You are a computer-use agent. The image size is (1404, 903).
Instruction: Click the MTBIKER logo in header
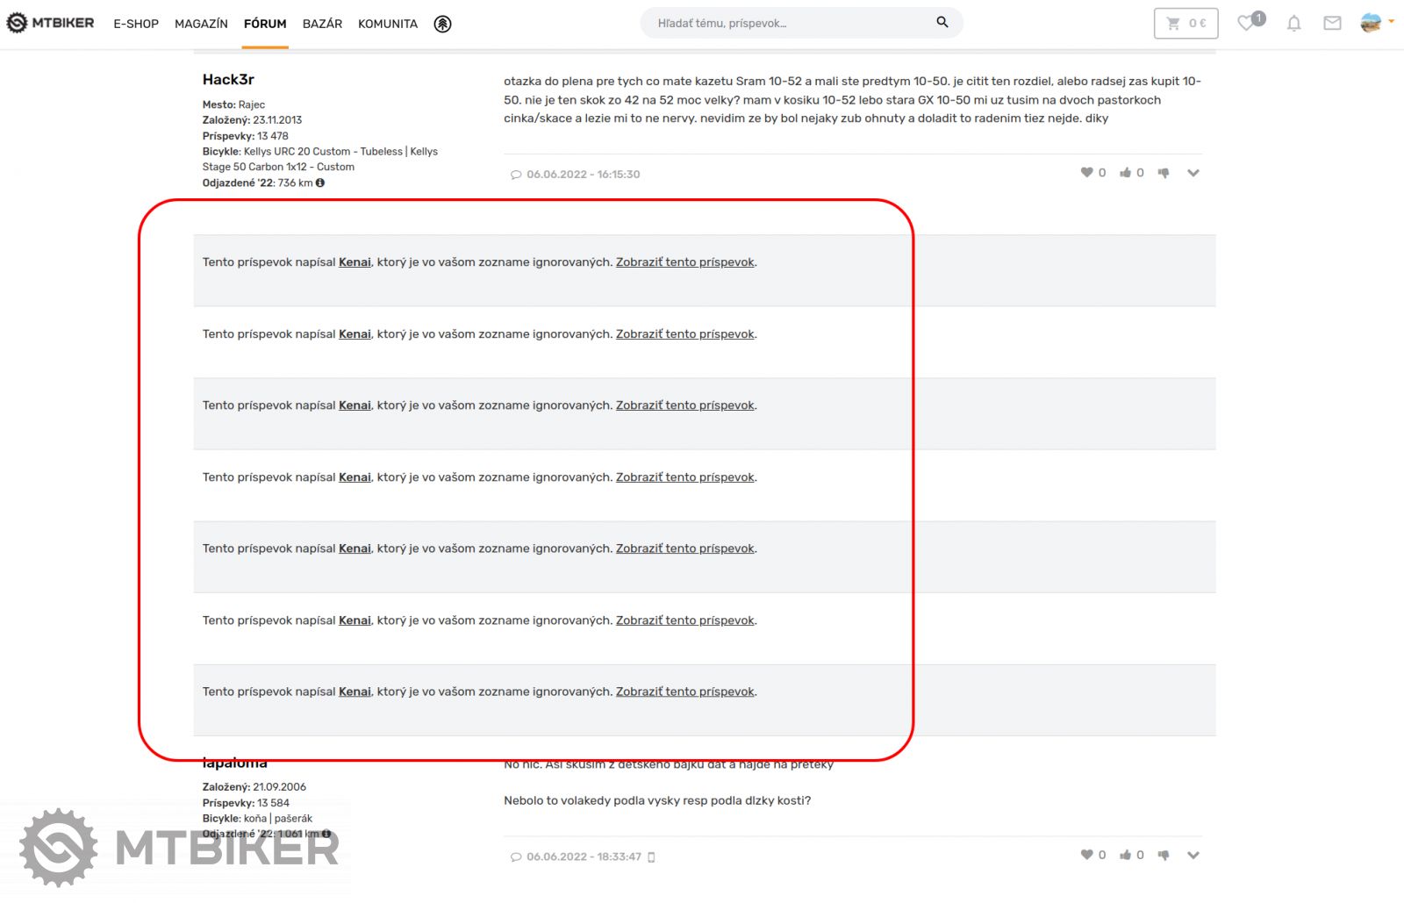50,23
